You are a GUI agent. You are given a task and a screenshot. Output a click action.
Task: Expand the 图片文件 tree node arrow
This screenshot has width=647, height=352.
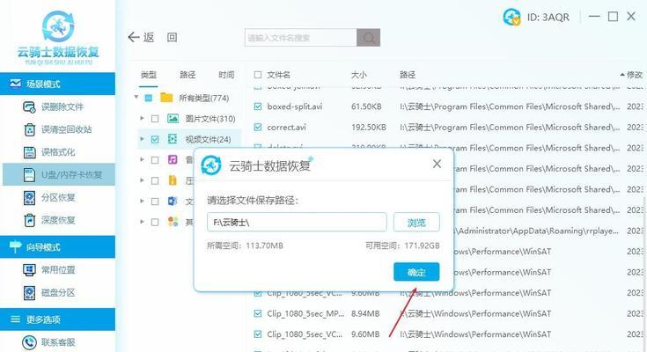[142, 119]
